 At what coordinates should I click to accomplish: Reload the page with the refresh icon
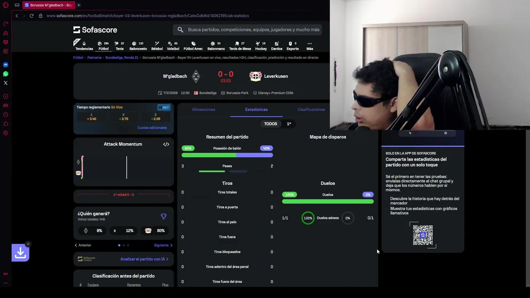point(31,16)
